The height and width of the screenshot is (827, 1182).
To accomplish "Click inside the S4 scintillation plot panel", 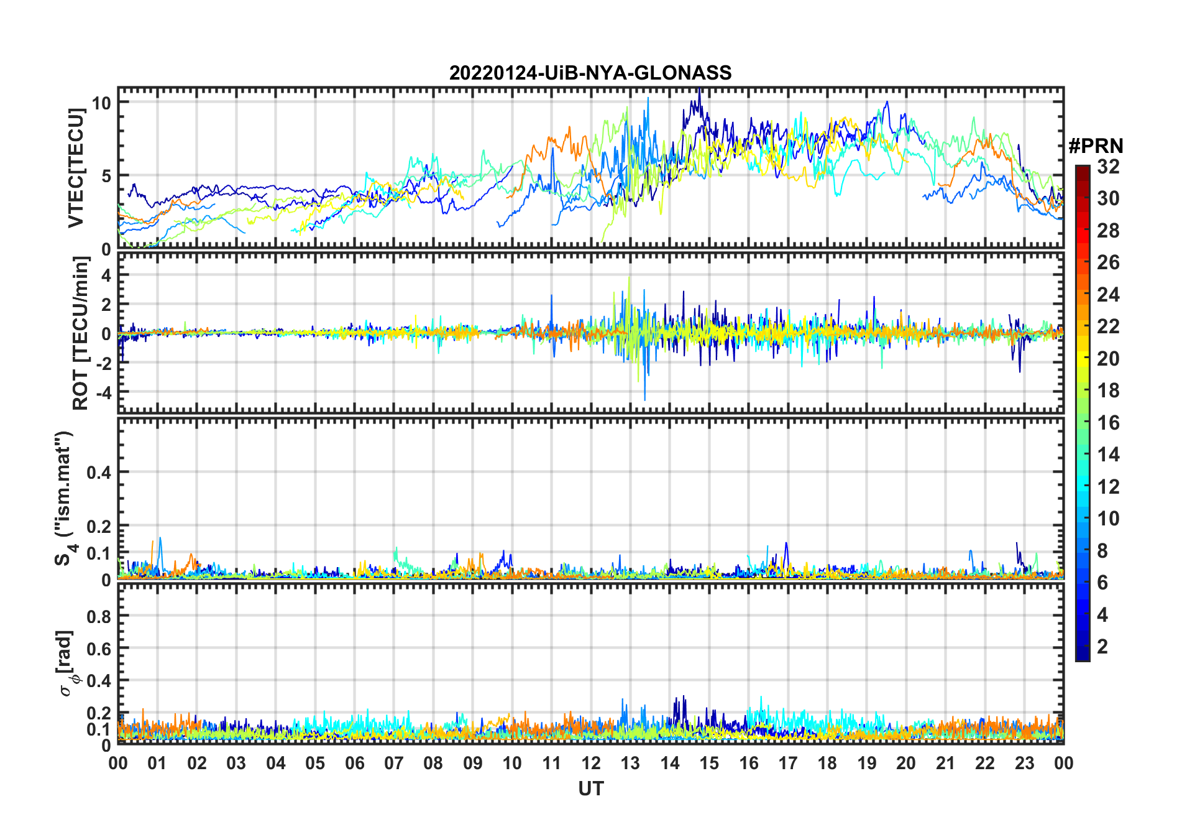I will pos(590,499).
